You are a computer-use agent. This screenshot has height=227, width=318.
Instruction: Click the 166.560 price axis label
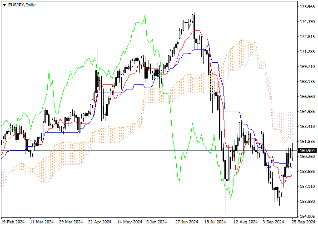307,97
